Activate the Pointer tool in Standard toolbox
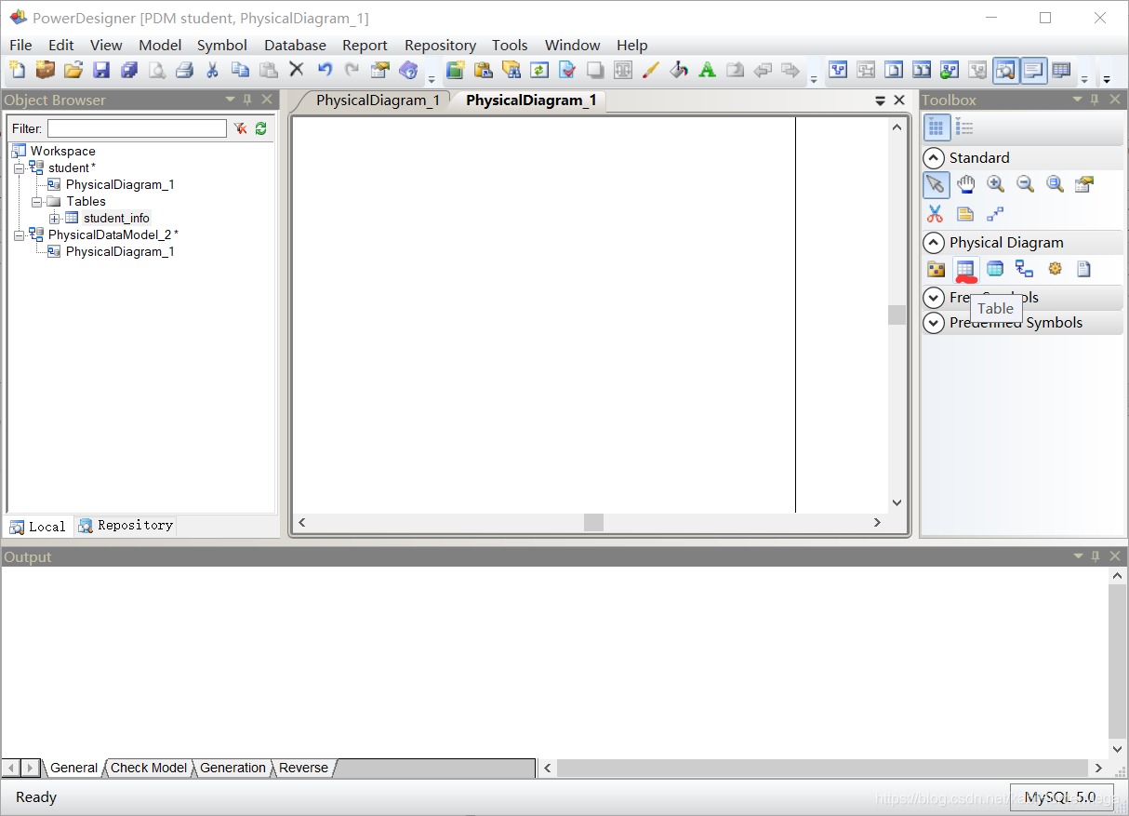The width and height of the screenshot is (1129, 816). 936,184
